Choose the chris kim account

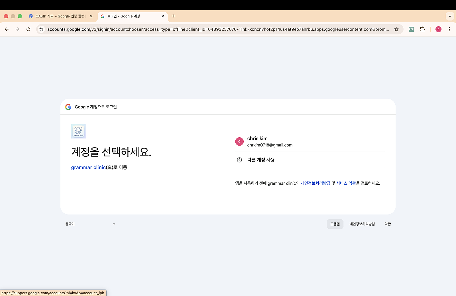[x=310, y=142]
